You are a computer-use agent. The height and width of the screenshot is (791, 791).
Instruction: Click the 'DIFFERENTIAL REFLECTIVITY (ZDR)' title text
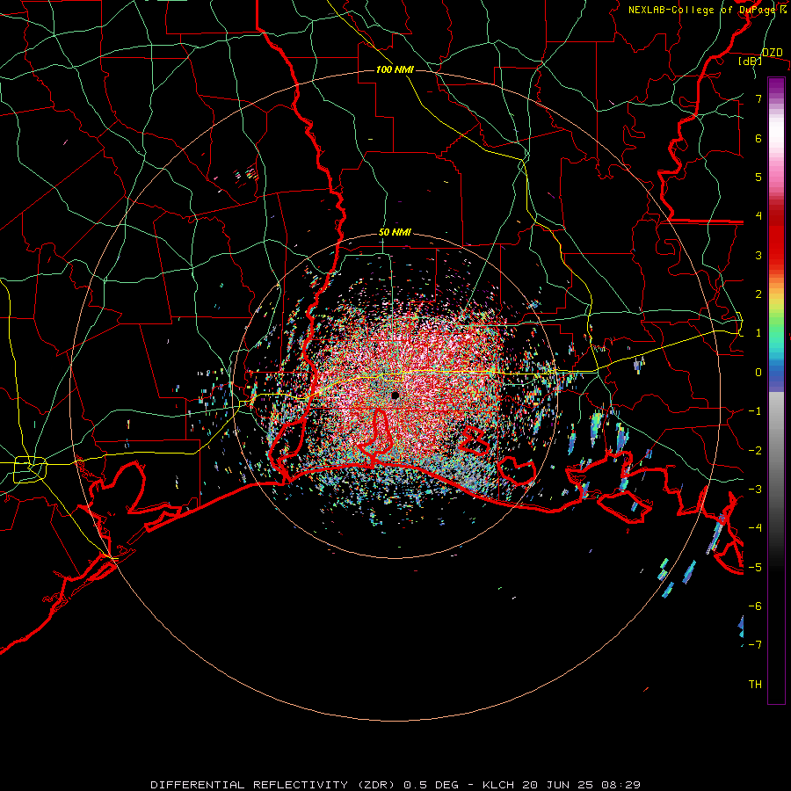click(x=274, y=785)
